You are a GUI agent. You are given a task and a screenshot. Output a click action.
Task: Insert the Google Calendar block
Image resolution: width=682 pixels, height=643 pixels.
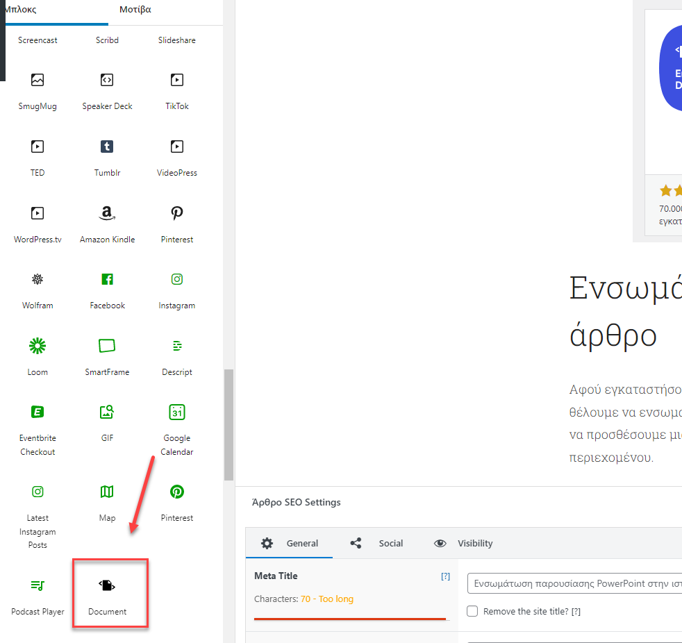pyautogui.click(x=176, y=431)
